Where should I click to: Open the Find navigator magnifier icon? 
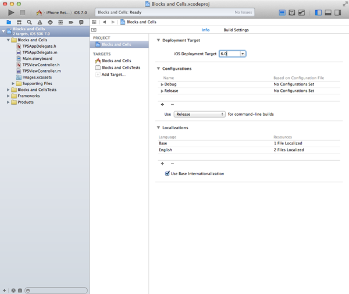coord(30,22)
